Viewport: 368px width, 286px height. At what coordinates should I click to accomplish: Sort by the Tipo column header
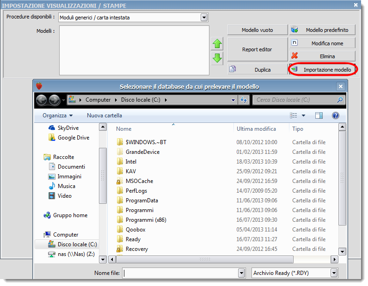tap(298, 129)
